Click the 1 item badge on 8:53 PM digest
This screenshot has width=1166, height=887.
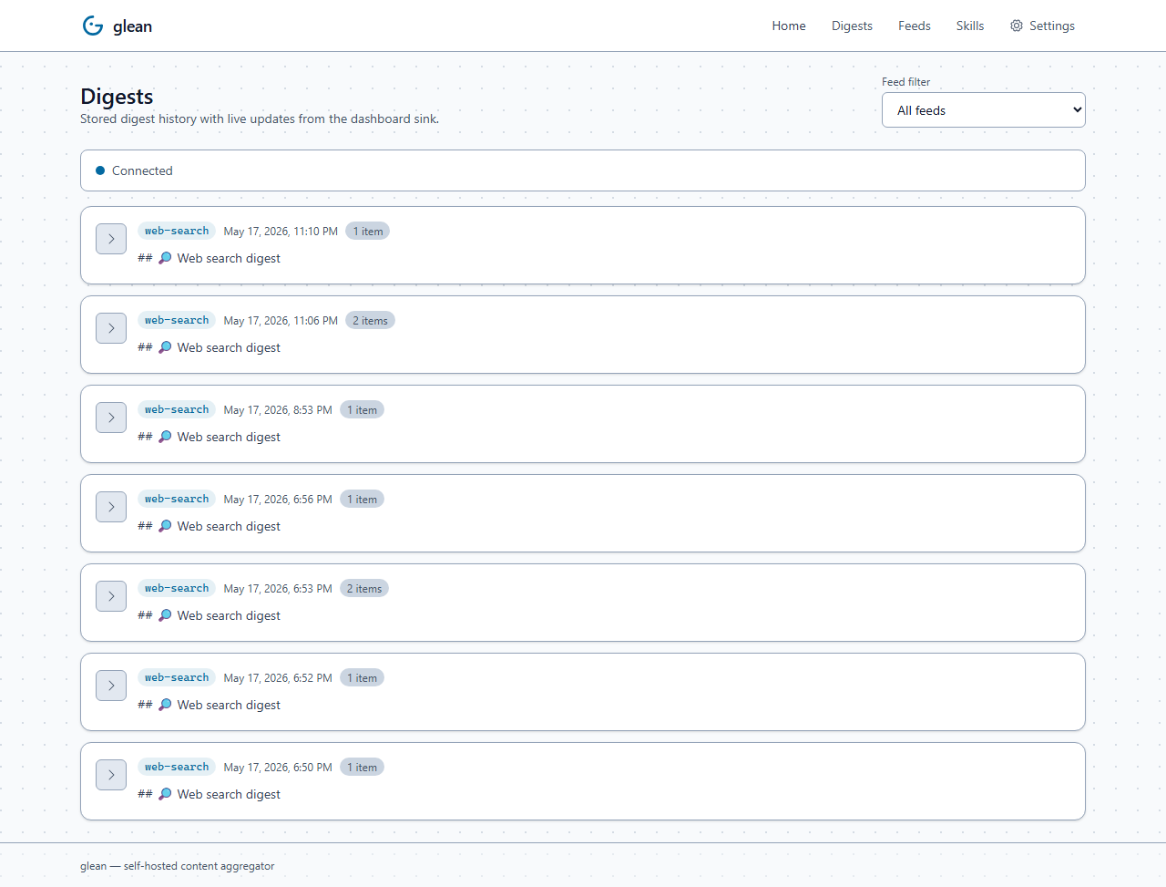pos(362,410)
